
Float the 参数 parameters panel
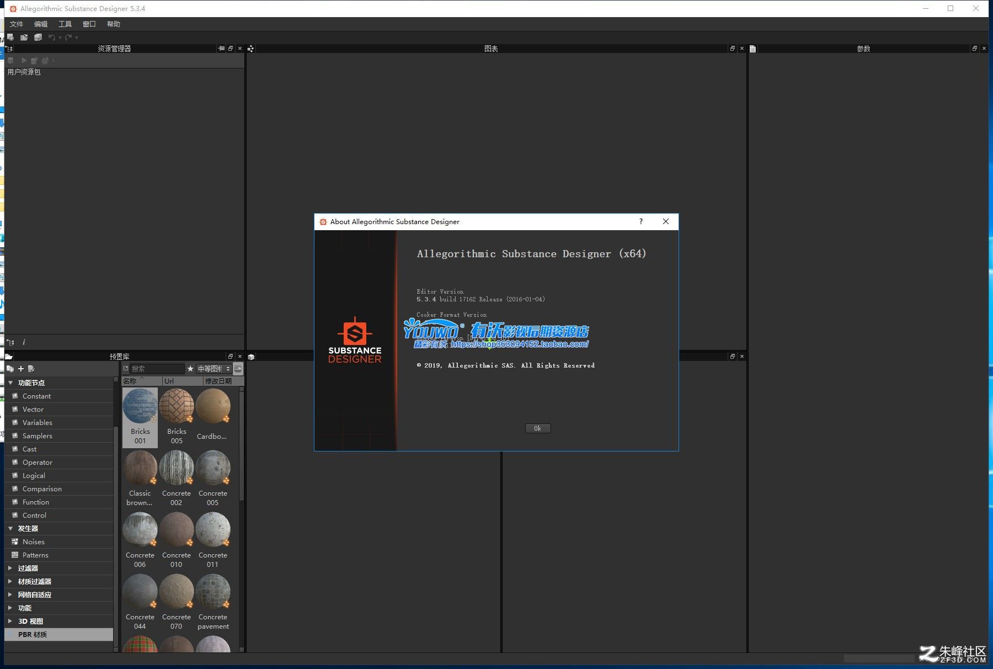click(x=975, y=49)
